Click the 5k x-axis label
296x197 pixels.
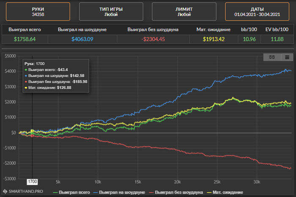click(58, 182)
